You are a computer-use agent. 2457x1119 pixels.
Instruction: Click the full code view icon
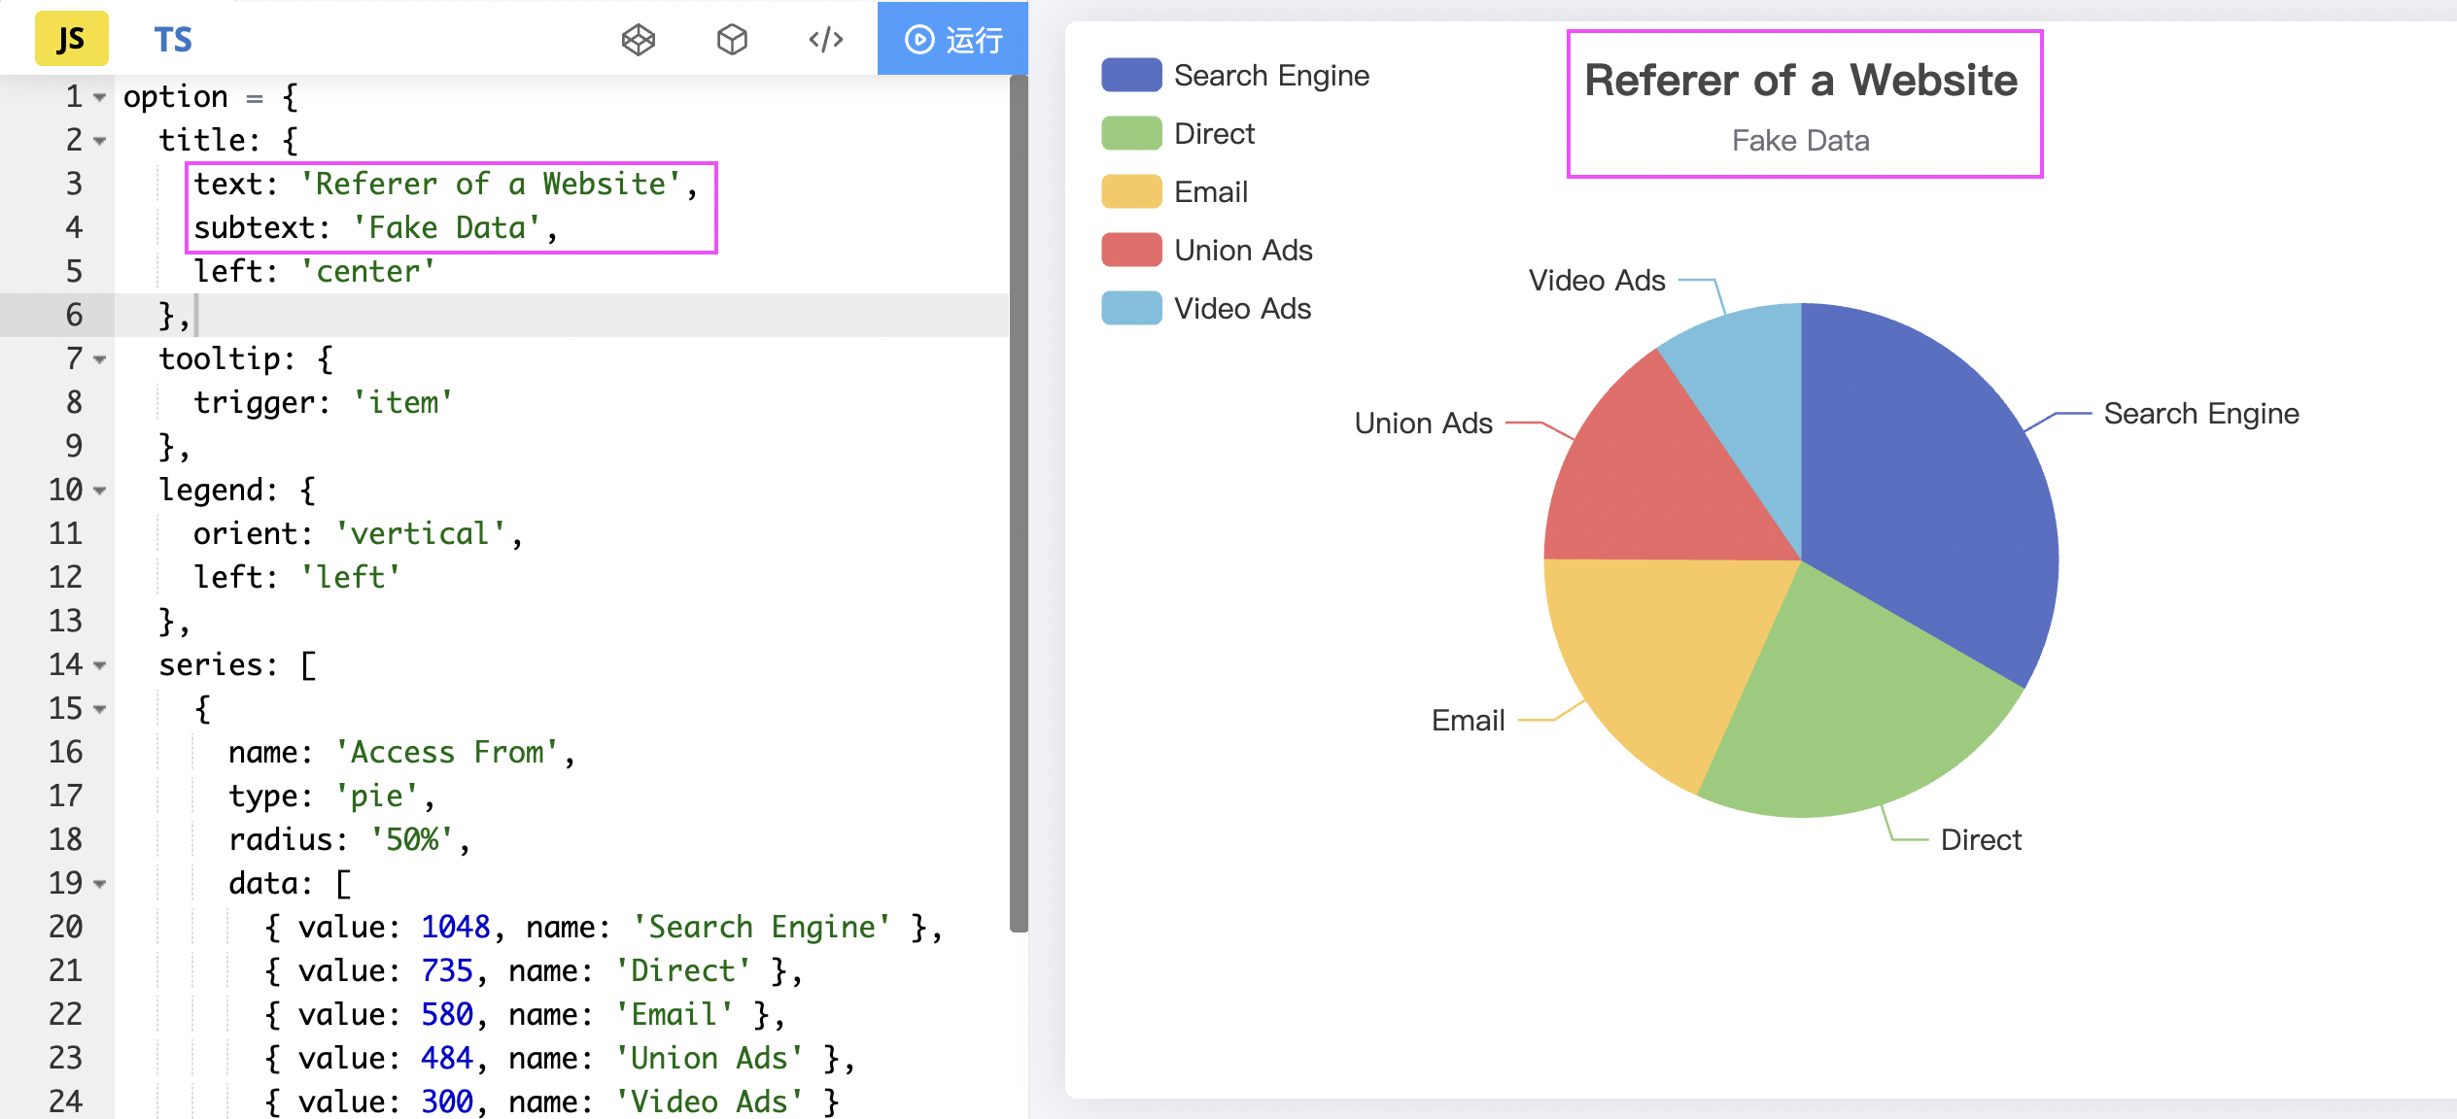(x=825, y=40)
